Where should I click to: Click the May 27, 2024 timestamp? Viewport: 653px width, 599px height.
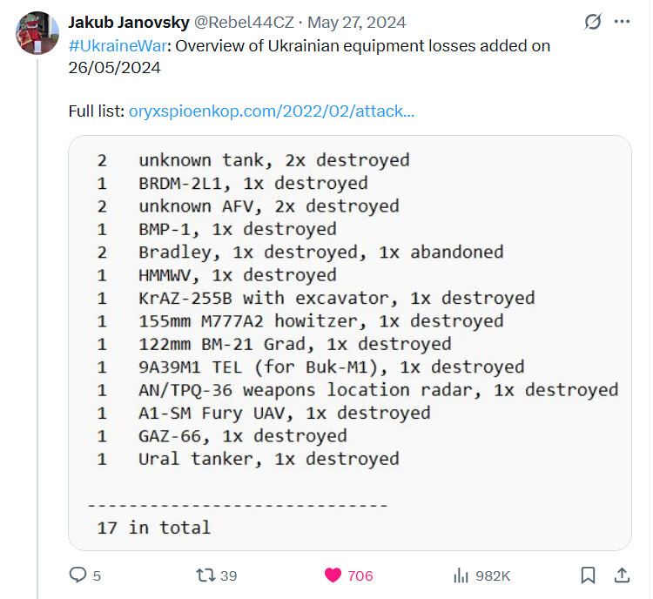[356, 22]
